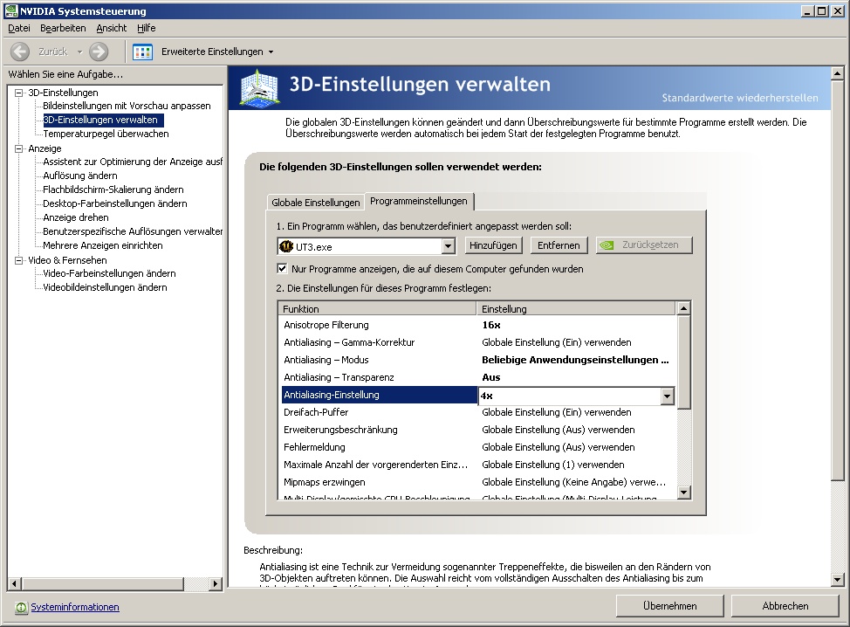Click the 3D-Einstellungen verwalten header icon
Screen dimensions: 850x627
click(x=260, y=88)
